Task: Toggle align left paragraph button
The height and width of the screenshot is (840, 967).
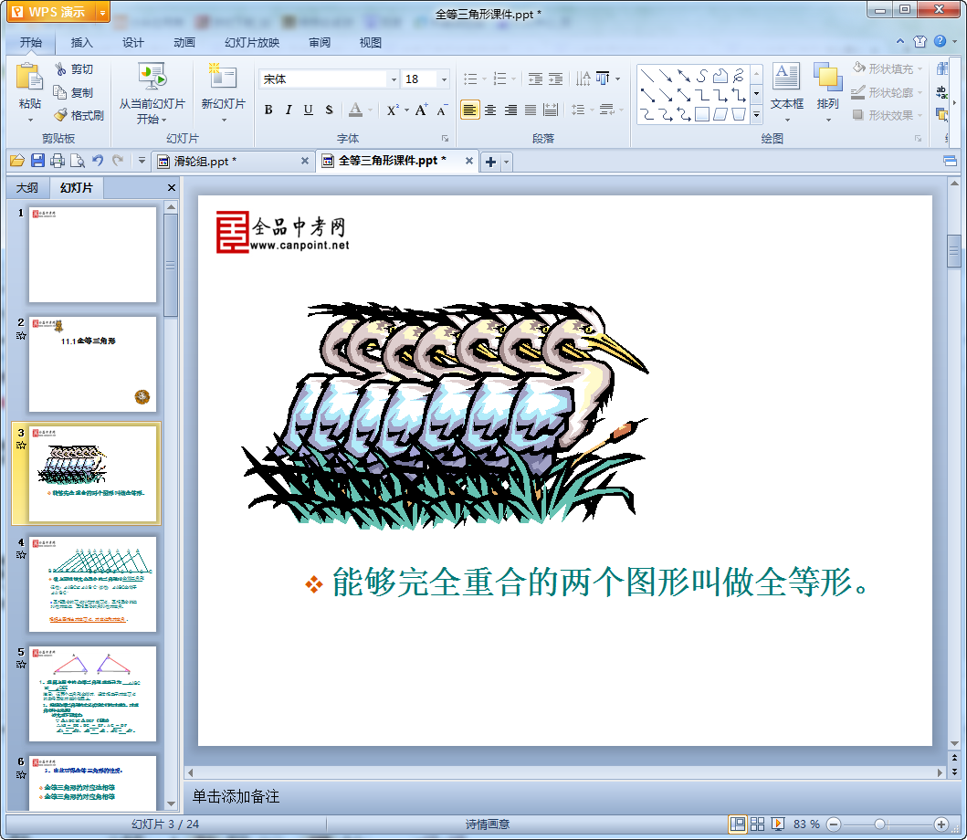Action: (x=469, y=110)
